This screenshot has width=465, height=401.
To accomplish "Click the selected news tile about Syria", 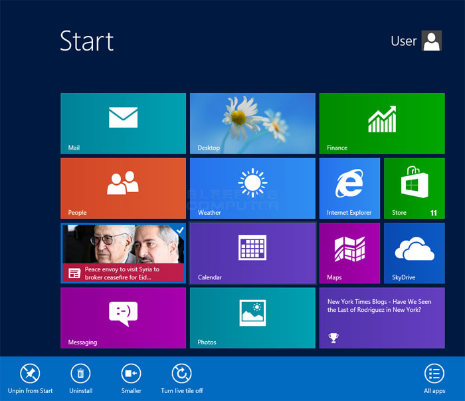I will 123,253.
